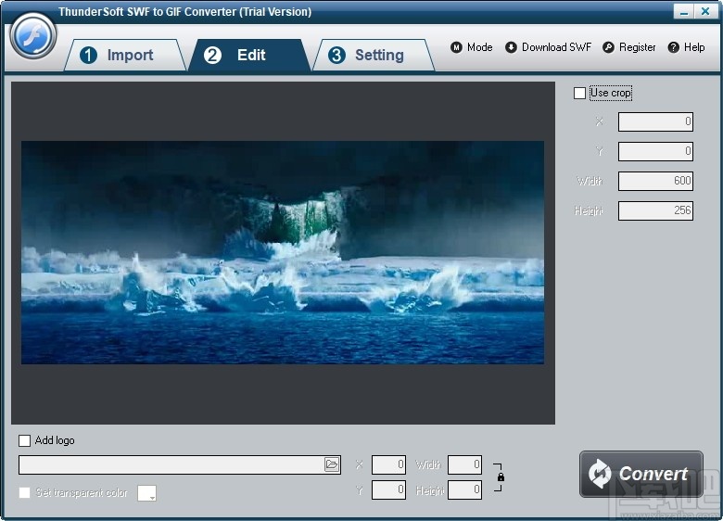Switch to the Edit tab

(x=249, y=56)
